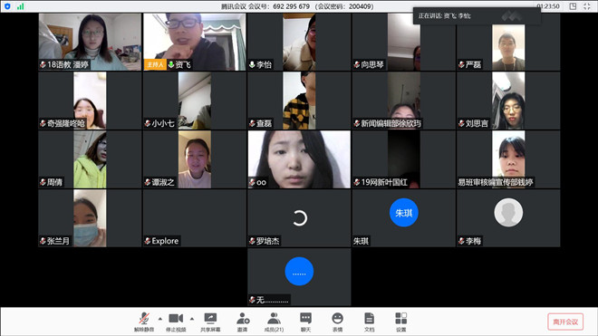The height and width of the screenshot is (336, 598).
Task: Click the 正在讲话 speaking indicator banner
Action: click(x=477, y=15)
